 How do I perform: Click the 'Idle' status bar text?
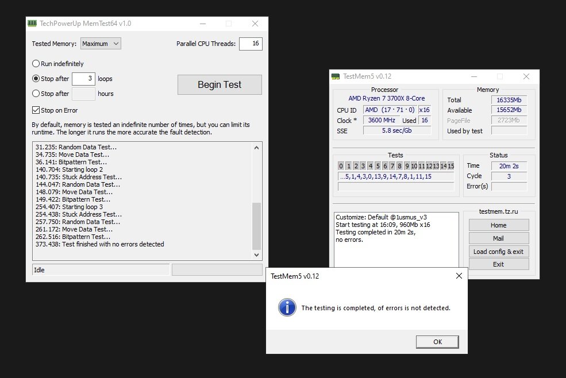[x=39, y=269]
